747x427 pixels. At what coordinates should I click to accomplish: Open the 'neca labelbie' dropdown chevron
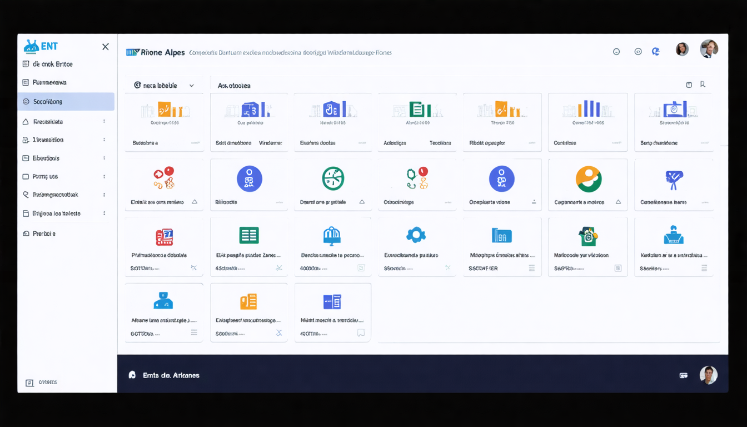tap(192, 86)
